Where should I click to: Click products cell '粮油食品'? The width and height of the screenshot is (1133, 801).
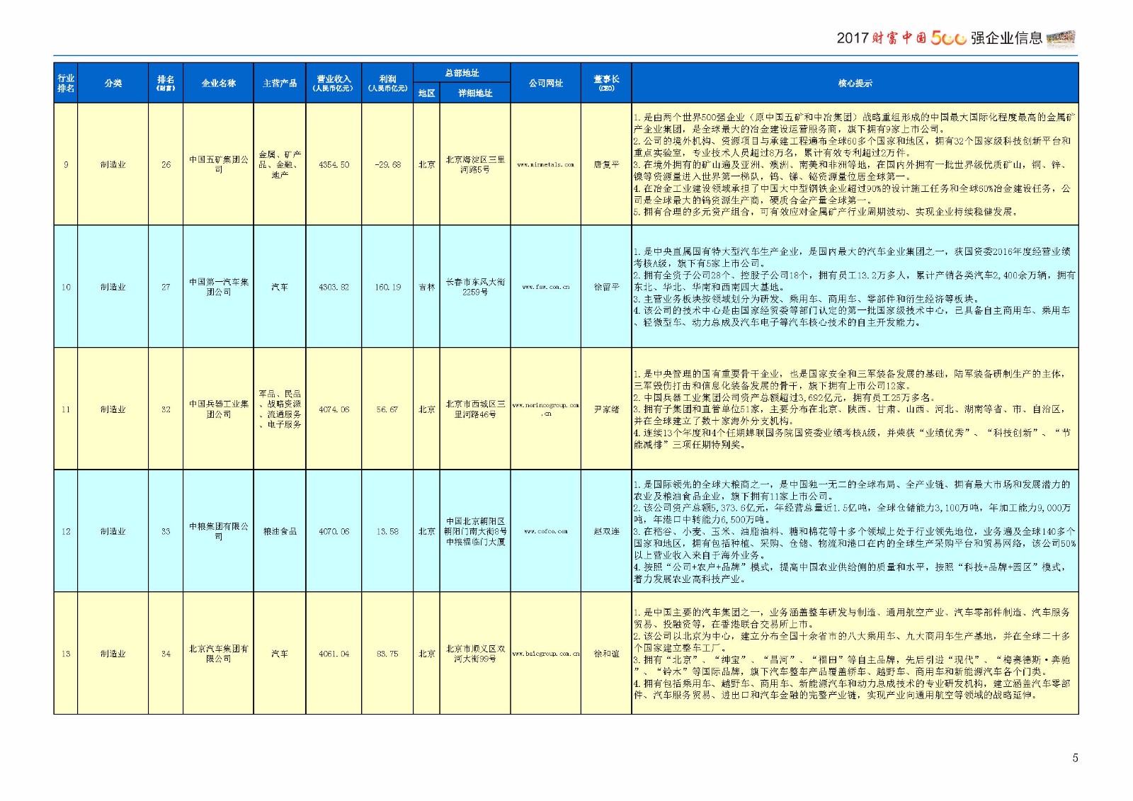click(x=280, y=531)
